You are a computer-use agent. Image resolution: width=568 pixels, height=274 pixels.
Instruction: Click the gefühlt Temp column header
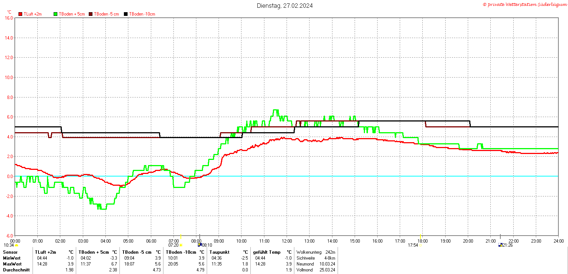point(267,252)
